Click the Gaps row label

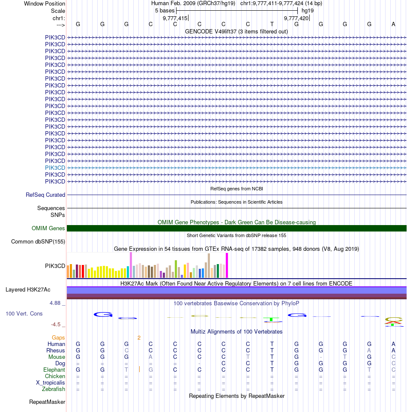click(58, 338)
